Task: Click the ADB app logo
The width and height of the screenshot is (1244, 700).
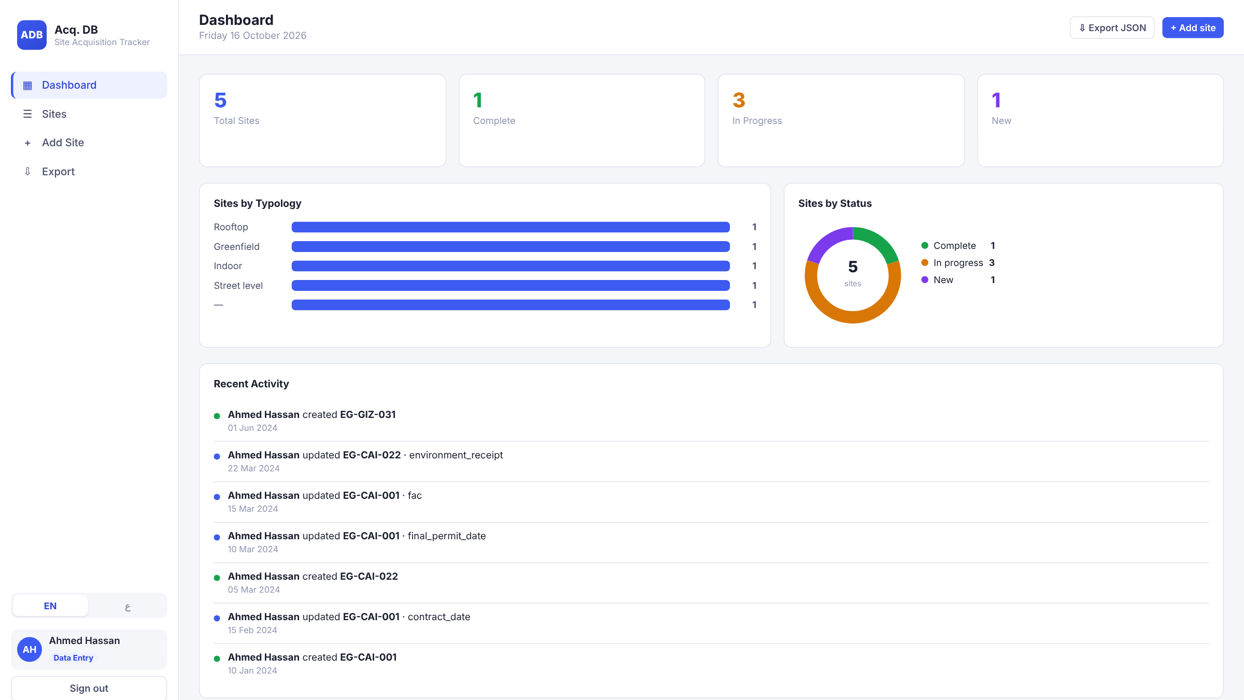Action: pyautogui.click(x=32, y=35)
